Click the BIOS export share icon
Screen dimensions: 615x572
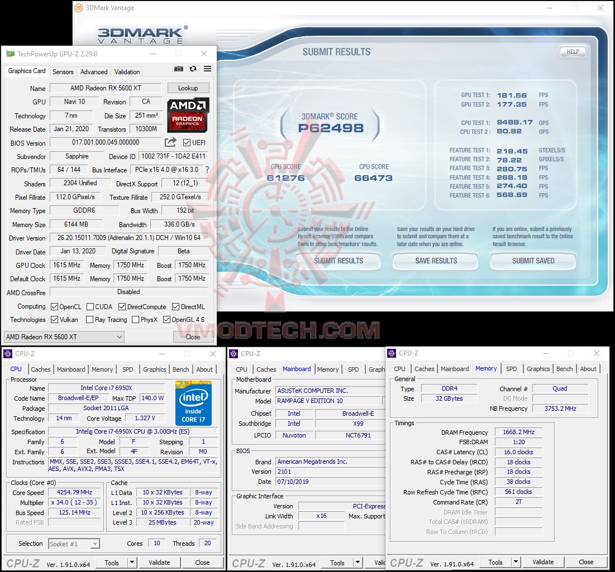click(x=170, y=142)
